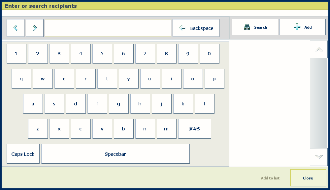Screen dimensions: 330x190
Task: Switch to the @#$ symbols keyboard
Action: click(x=194, y=129)
